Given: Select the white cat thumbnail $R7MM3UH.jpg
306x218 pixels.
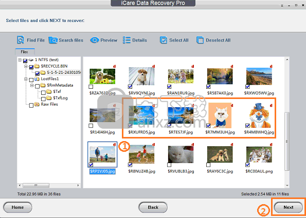Looking at the screenshot, I should tap(220, 115).
